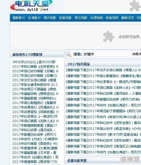Image resolution: width=141 pixels, height=165 pixels.
Task: Open 2017年剧情喜剧爱情《重返17 link
Action: pos(35,126)
